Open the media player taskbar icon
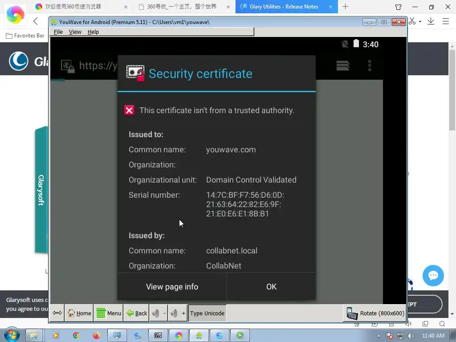 tap(55, 336)
